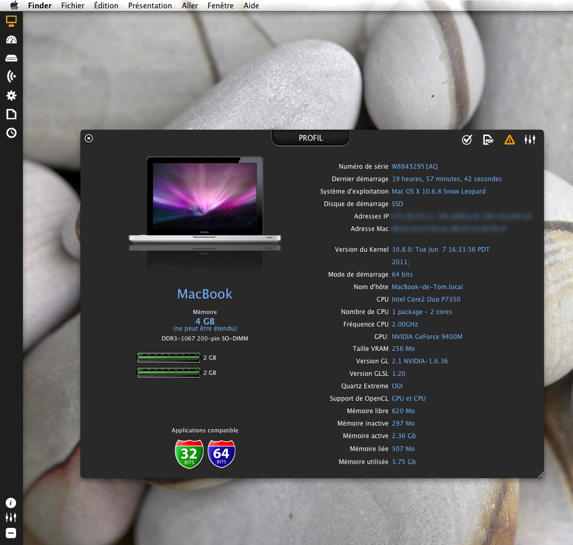Select the PROFIL tab header
Viewport: 573px width, 545px height.
[x=310, y=138]
